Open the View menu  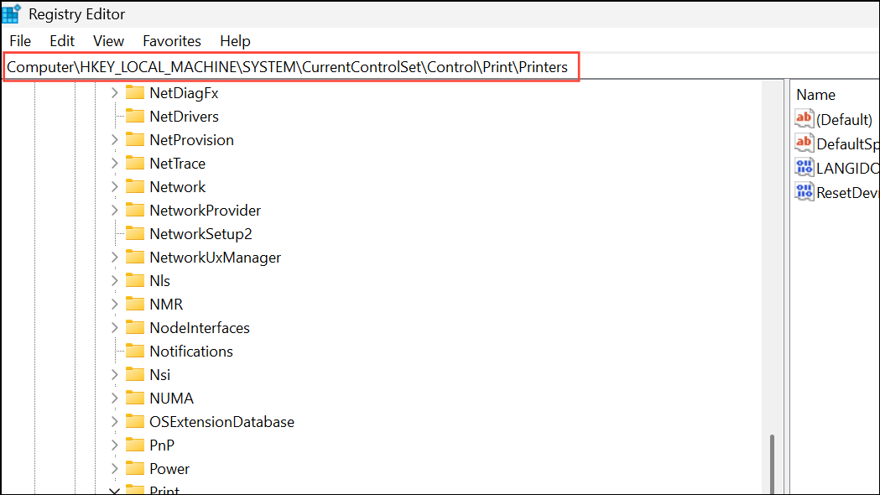pos(108,40)
